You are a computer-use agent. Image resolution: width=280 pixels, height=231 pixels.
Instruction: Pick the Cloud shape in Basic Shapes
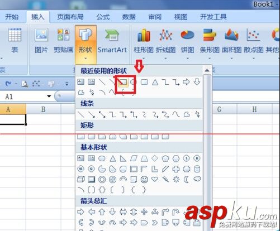pos(197,179)
